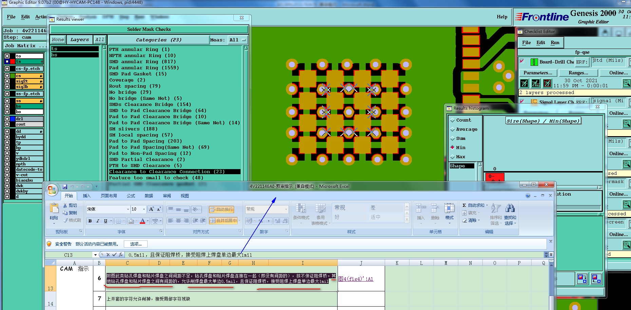Click the Board-Drill Checks green drill icon
Screen dimensions: 631x310
pyautogui.click(x=534, y=62)
